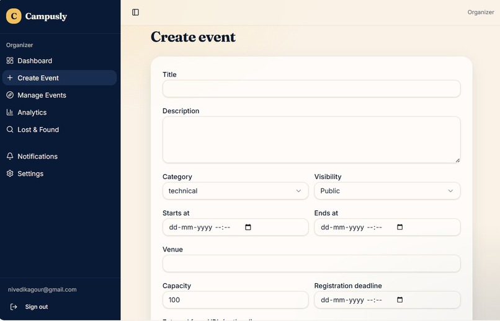Image resolution: width=500 pixels, height=321 pixels.
Task: Click the Category dropdown chevron arrow
Action: click(298, 191)
